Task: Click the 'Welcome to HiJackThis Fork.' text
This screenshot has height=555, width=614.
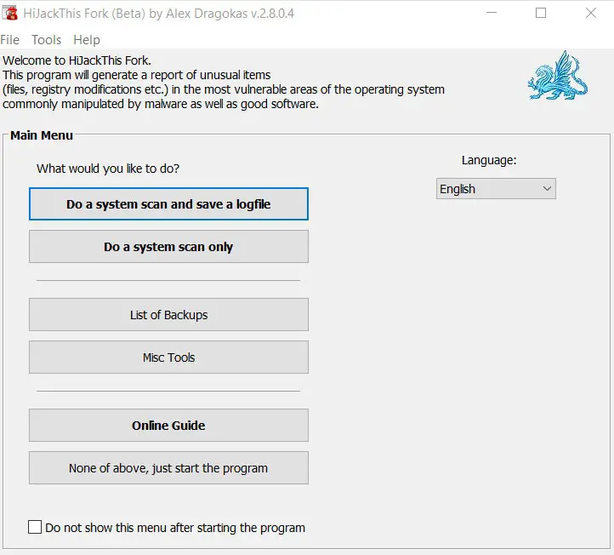Action: click(x=77, y=60)
